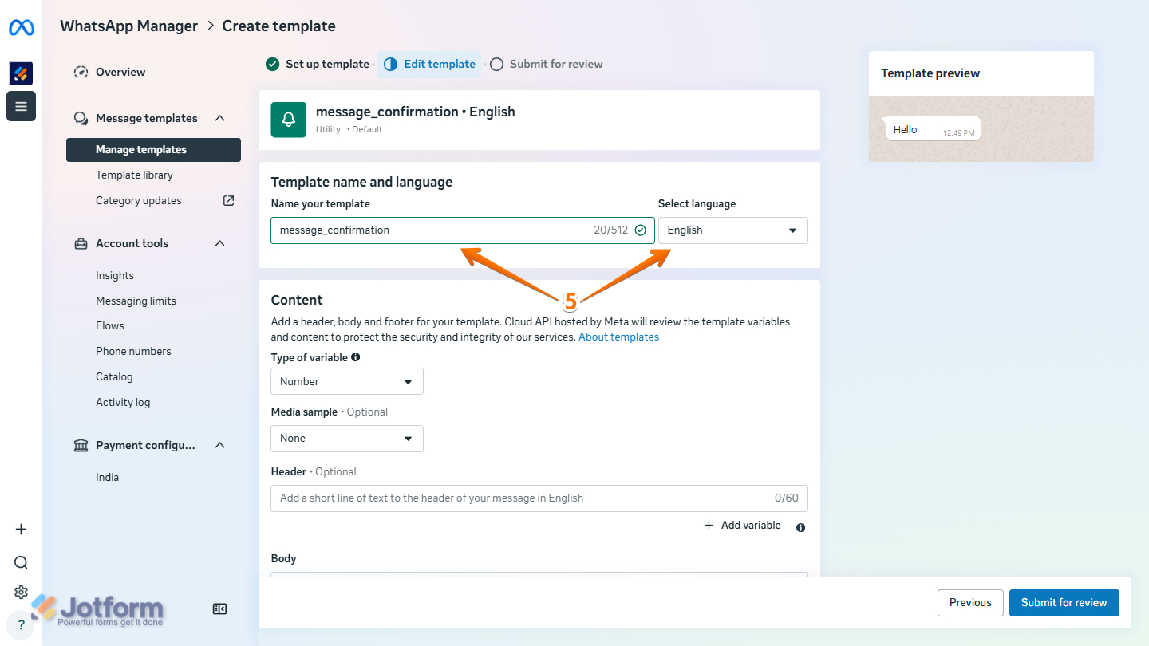Viewport: 1149px width, 646px height.
Task: Open the About templates link
Action: pos(619,337)
